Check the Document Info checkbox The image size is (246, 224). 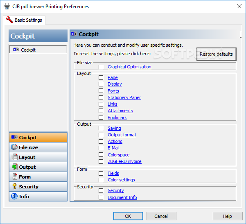pyautogui.click(x=101, y=197)
